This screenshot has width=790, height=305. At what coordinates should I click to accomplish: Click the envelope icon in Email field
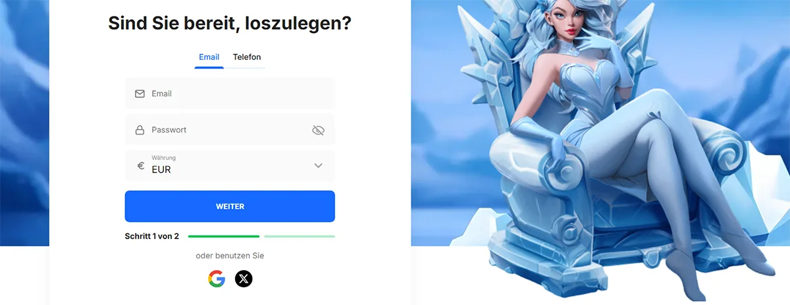140,94
